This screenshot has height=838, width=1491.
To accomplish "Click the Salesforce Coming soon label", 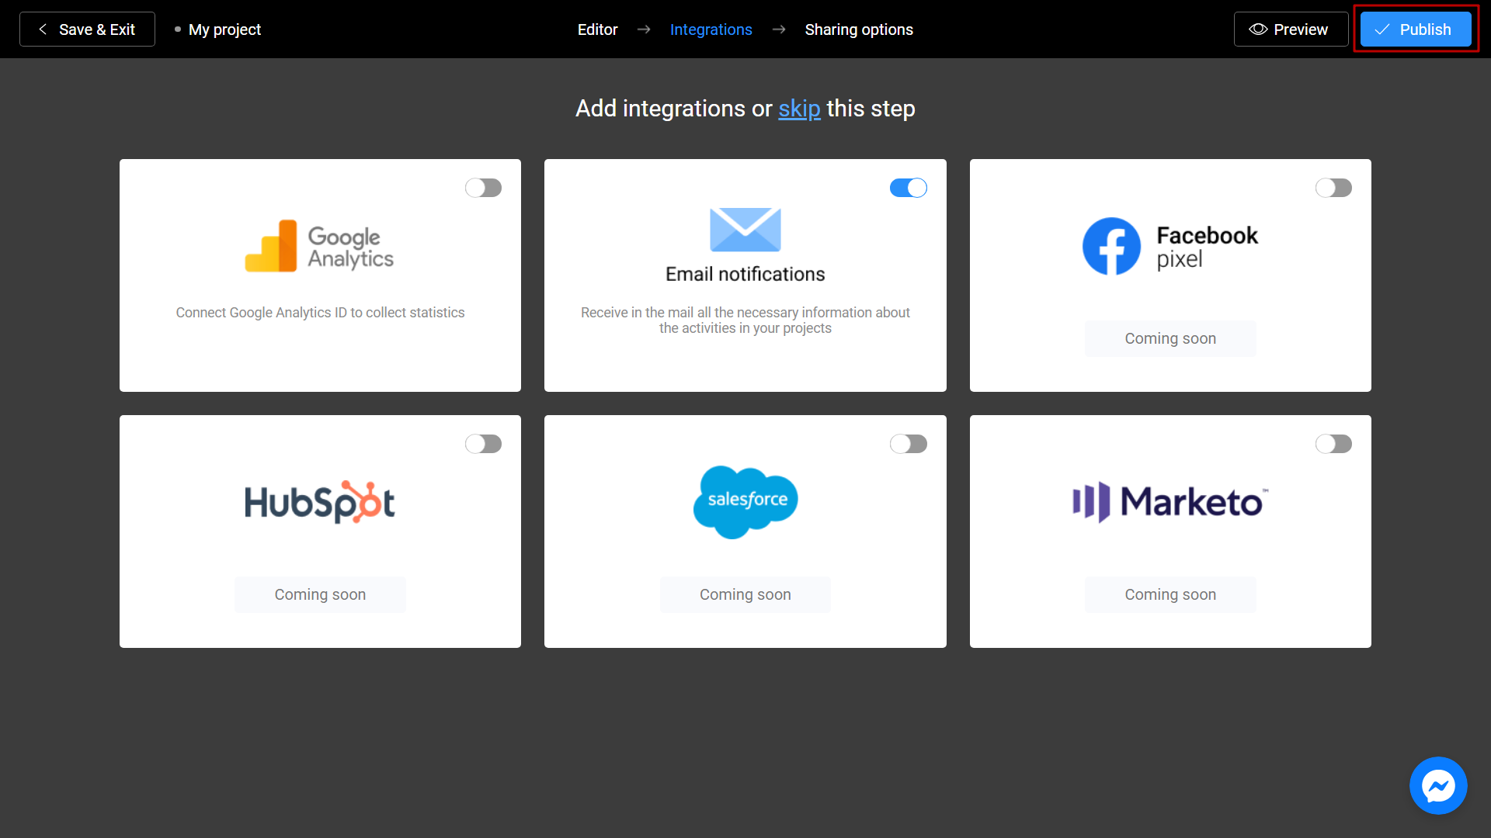I will (745, 594).
